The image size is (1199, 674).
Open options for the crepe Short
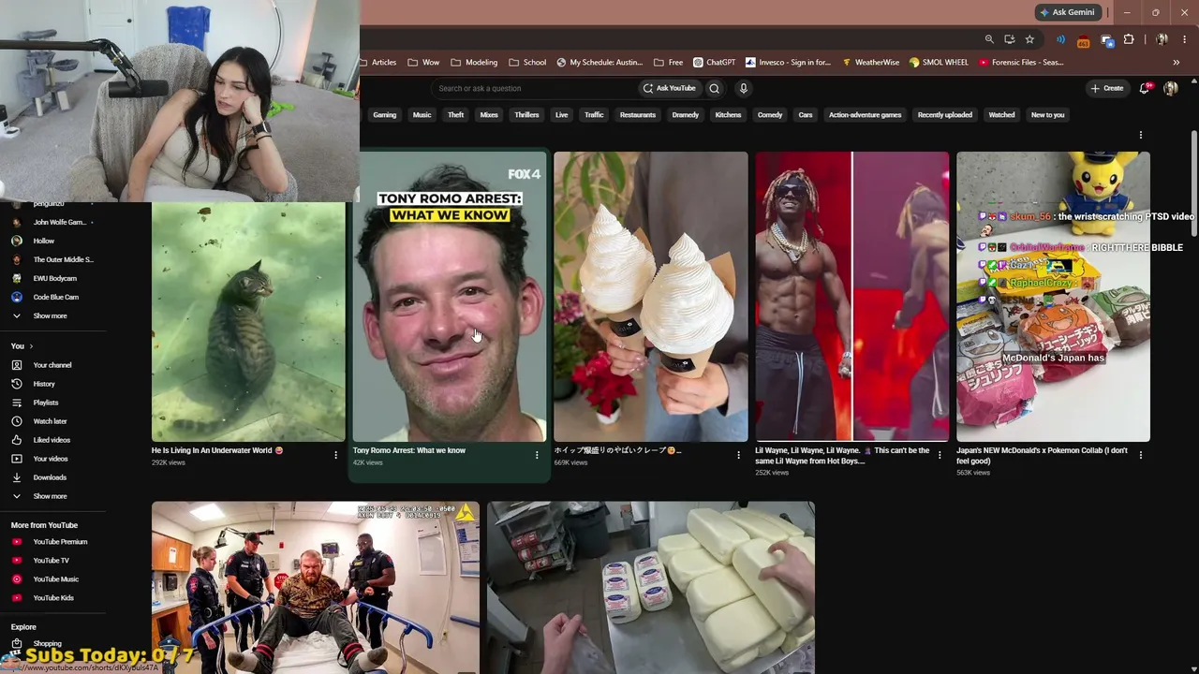pyautogui.click(x=738, y=455)
